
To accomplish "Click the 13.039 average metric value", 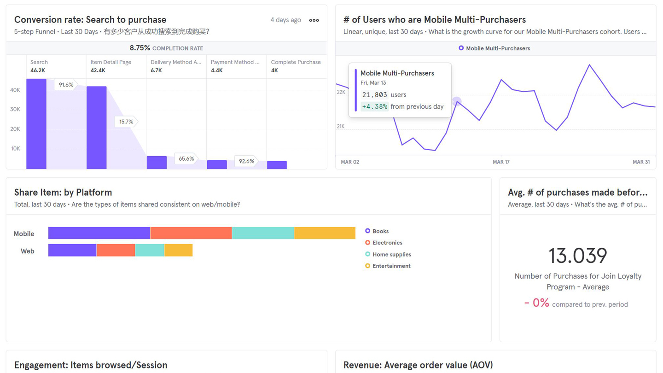I will pyautogui.click(x=577, y=256).
